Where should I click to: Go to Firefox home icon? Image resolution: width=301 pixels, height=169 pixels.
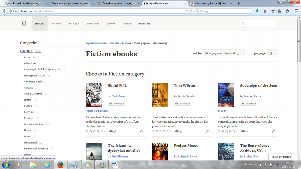tap(265, 11)
